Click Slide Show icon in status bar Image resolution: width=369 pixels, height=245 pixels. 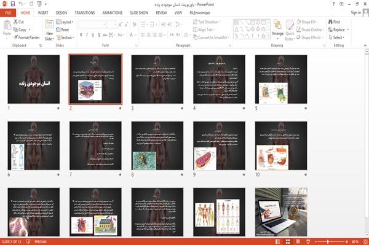308,242
